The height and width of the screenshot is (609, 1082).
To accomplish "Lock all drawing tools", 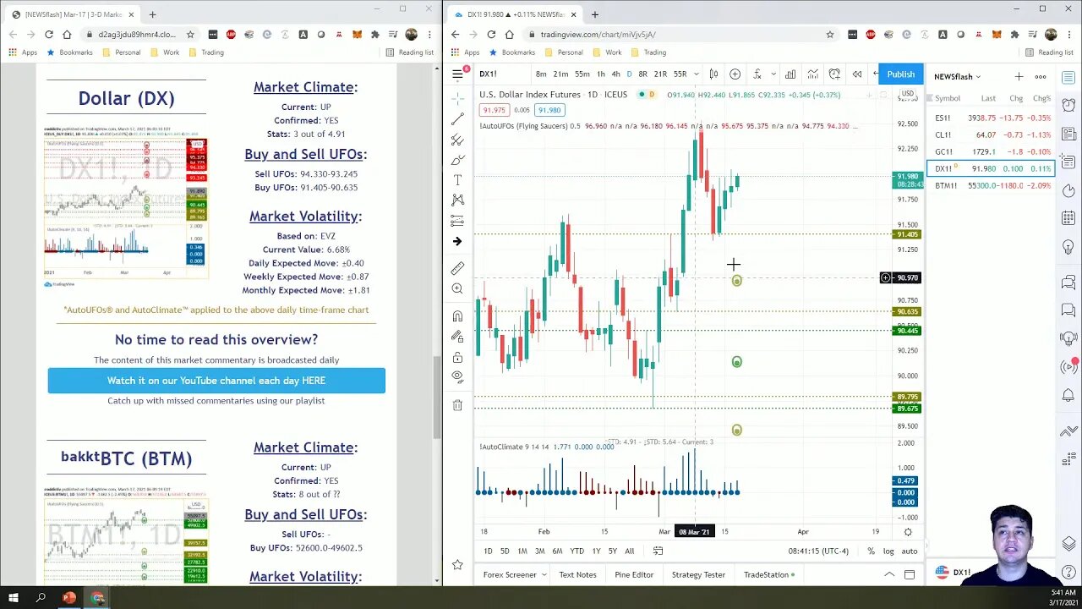I will pyautogui.click(x=457, y=357).
